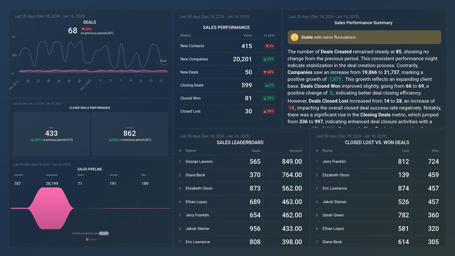The image size is (455, 256).
Task: Click the red 22% decrease badge under Deals
Action: pyautogui.click(x=87, y=29)
